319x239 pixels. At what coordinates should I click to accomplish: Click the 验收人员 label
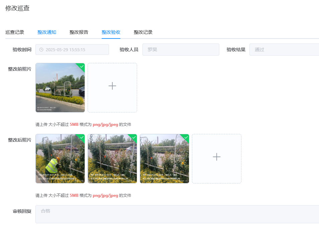pos(129,50)
